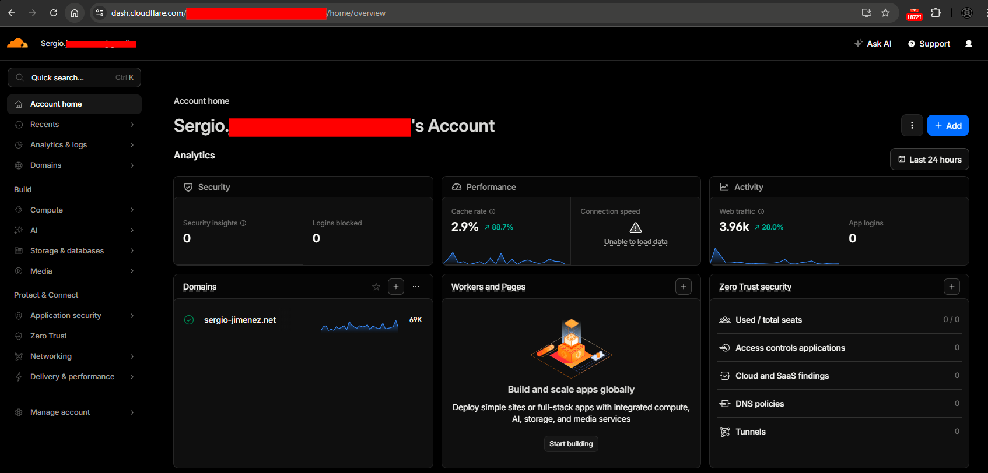Image resolution: width=988 pixels, height=473 pixels.
Task: Open Access controls applications row
Action: pyautogui.click(x=839, y=348)
